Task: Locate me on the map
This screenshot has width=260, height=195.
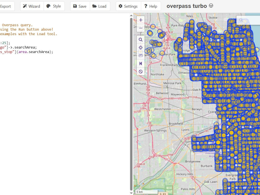Action: point(141,48)
